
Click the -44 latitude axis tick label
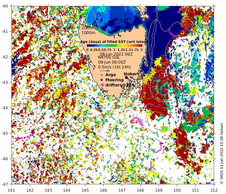click(6, 108)
